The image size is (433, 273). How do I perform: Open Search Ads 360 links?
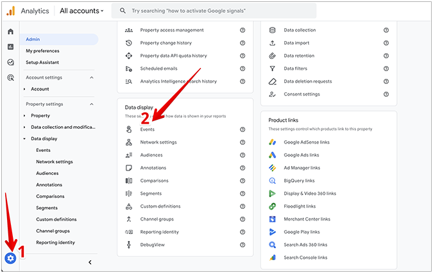click(305, 245)
